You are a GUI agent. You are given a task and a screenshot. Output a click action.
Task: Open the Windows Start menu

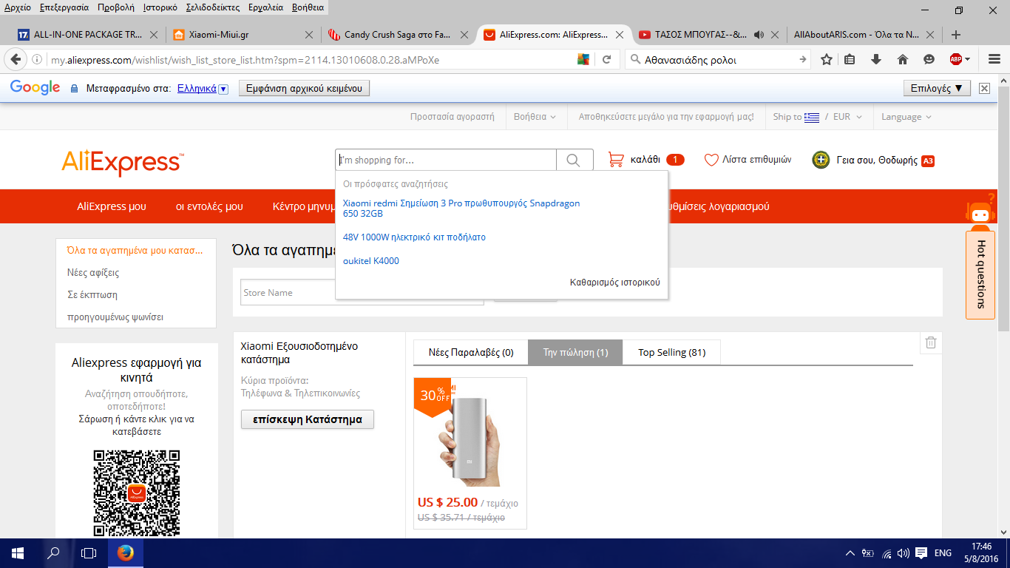tap(18, 552)
